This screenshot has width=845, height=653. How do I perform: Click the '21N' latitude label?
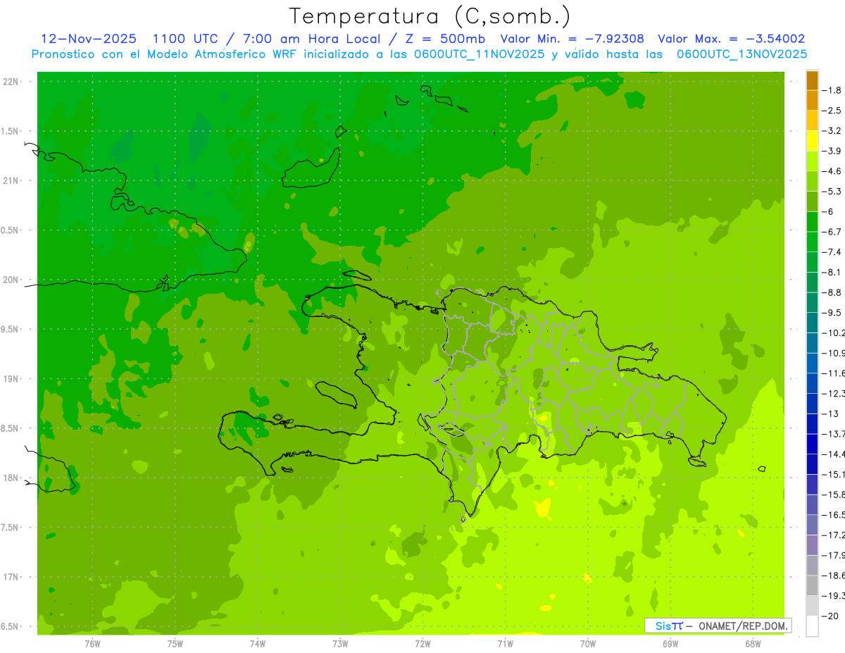click(x=11, y=181)
